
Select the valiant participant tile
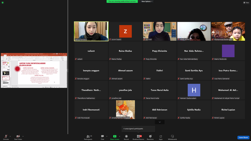click(x=91, y=51)
